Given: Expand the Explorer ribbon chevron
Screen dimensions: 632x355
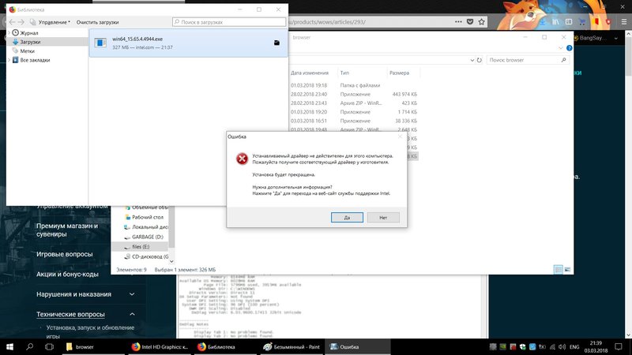Looking at the screenshot, I should pos(561,48).
